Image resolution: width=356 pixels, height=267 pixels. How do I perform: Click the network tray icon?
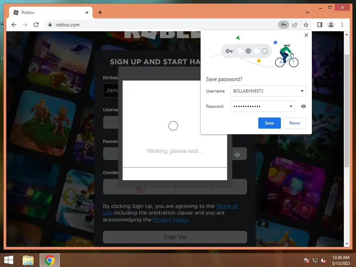[x=315, y=260]
